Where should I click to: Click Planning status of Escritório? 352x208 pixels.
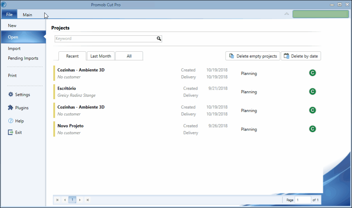click(x=249, y=92)
